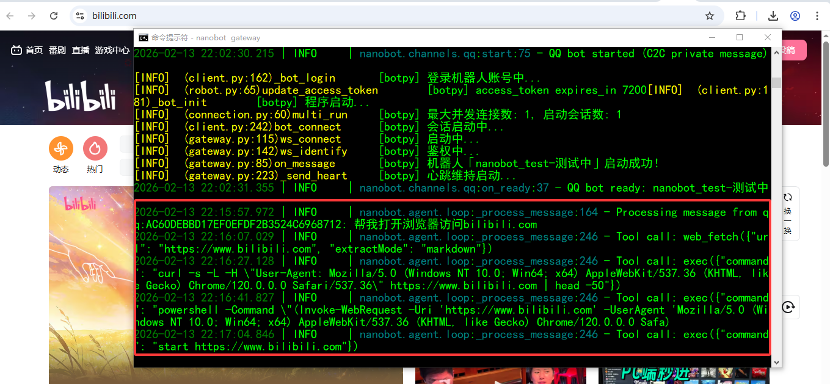Click the web_fetch tool call log line

(451, 243)
